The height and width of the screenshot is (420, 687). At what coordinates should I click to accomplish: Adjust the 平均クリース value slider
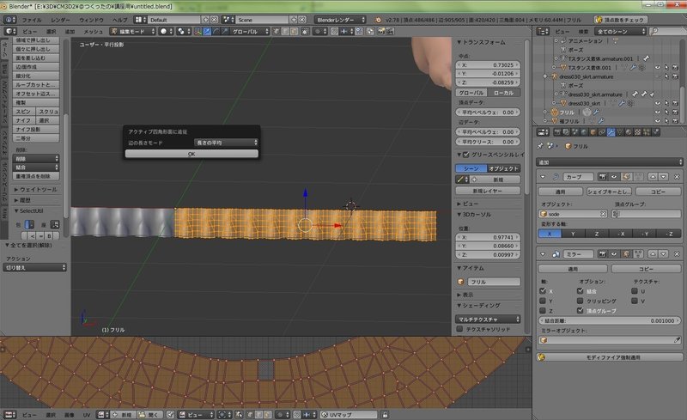tap(488, 142)
